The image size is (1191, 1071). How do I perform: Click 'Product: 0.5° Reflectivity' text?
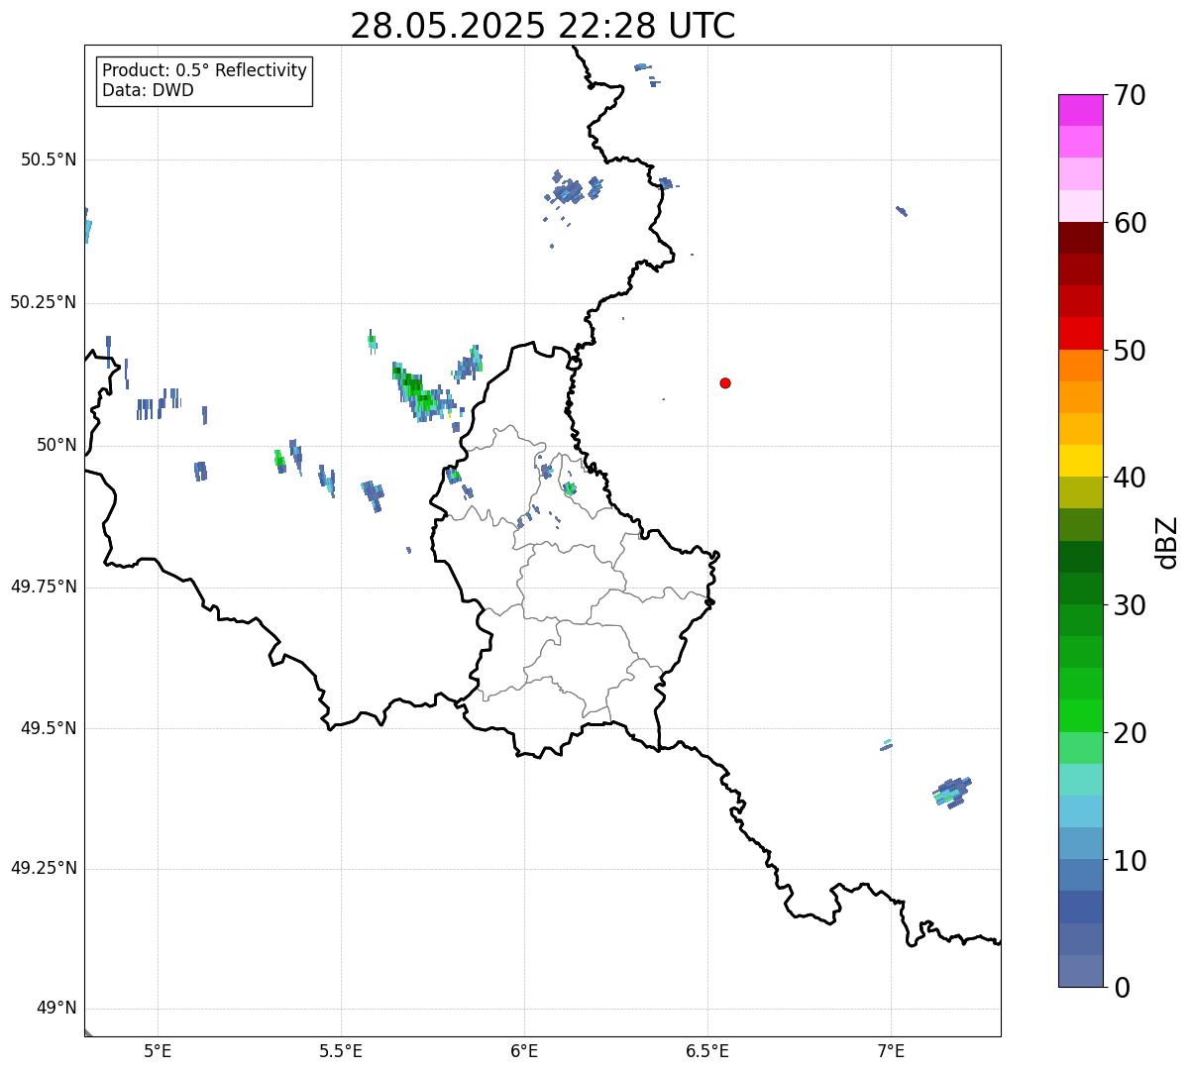point(205,71)
